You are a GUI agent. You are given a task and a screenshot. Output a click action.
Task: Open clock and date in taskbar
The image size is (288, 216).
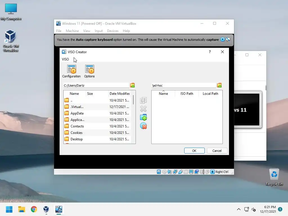click(x=268, y=209)
